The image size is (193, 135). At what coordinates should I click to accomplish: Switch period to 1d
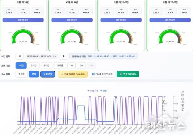72,65
